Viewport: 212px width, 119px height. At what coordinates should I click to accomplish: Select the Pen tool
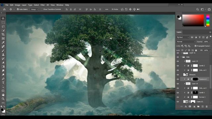click(x=3, y=79)
